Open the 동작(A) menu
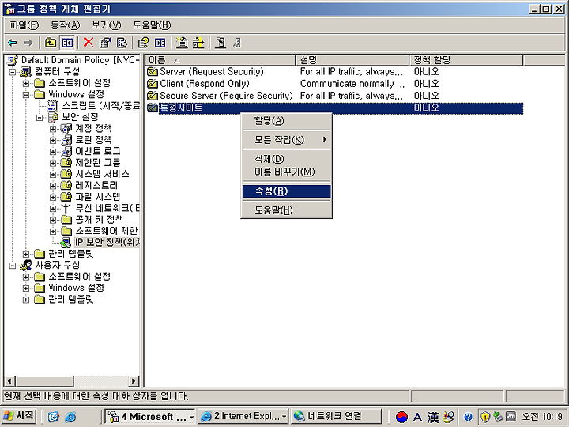The width and height of the screenshot is (569, 427). [x=66, y=25]
